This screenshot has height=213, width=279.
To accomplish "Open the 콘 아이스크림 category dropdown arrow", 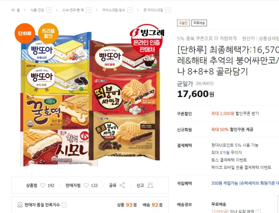I will click(x=168, y=10).
